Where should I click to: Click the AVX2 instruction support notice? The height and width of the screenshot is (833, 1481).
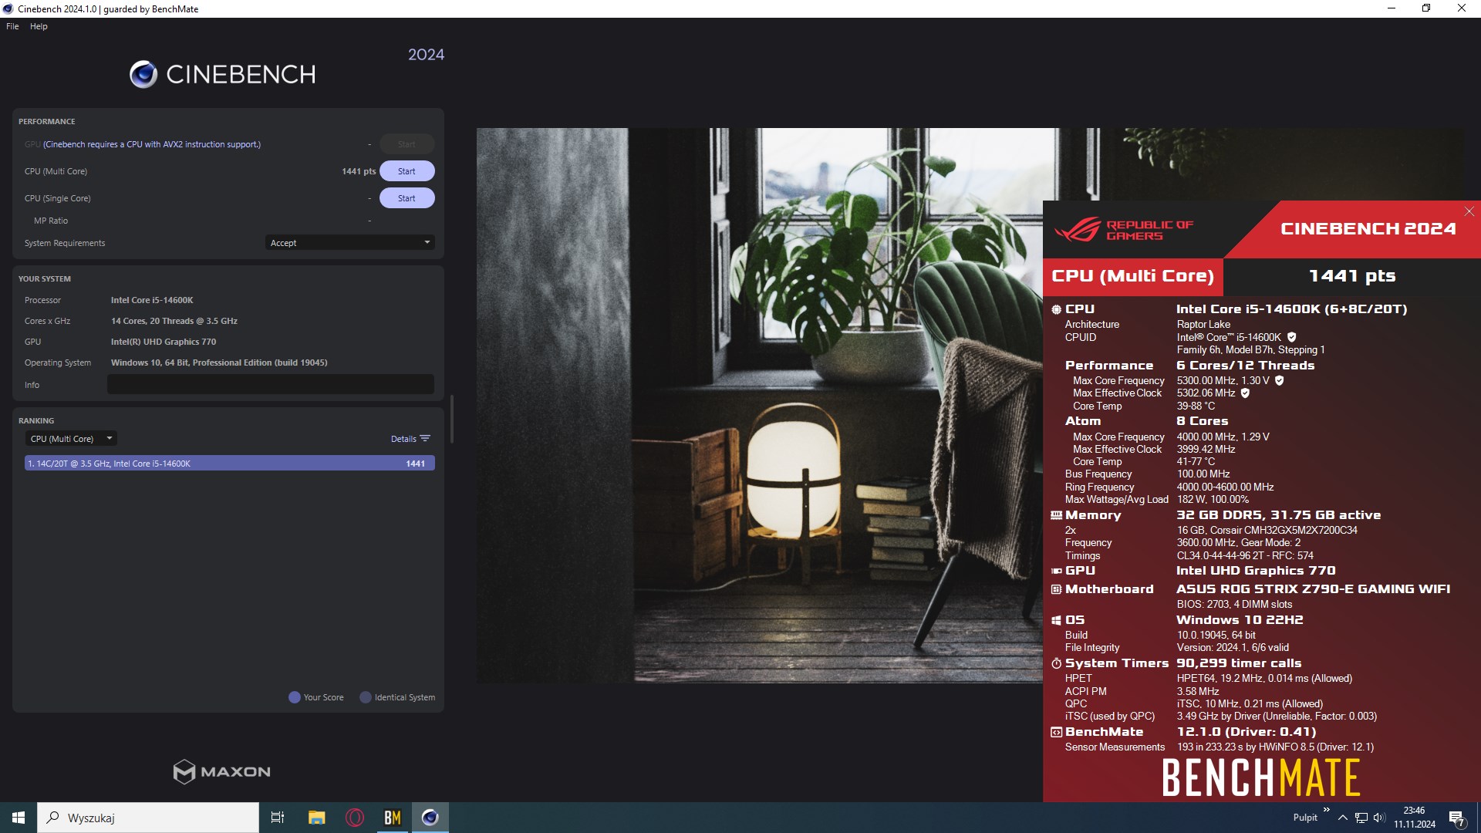click(152, 144)
